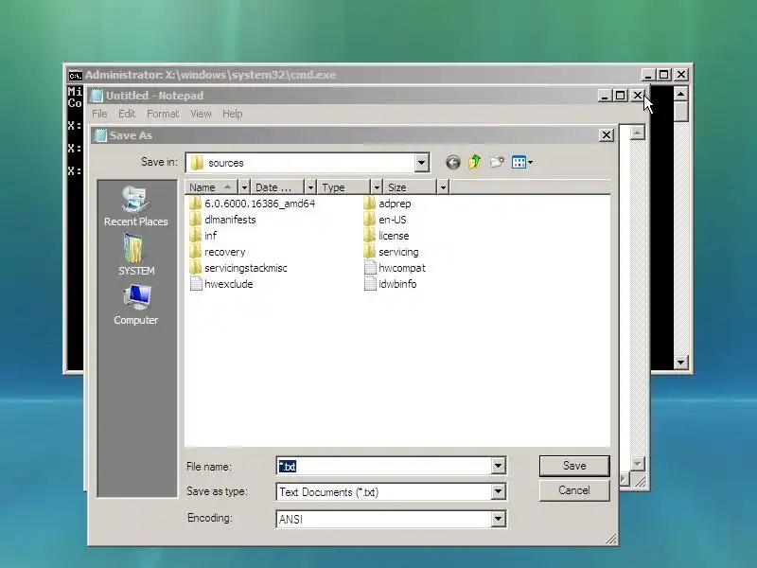Open Notepad's Format menu
This screenshot has height=568, width=757.
(x=163, y=114)
